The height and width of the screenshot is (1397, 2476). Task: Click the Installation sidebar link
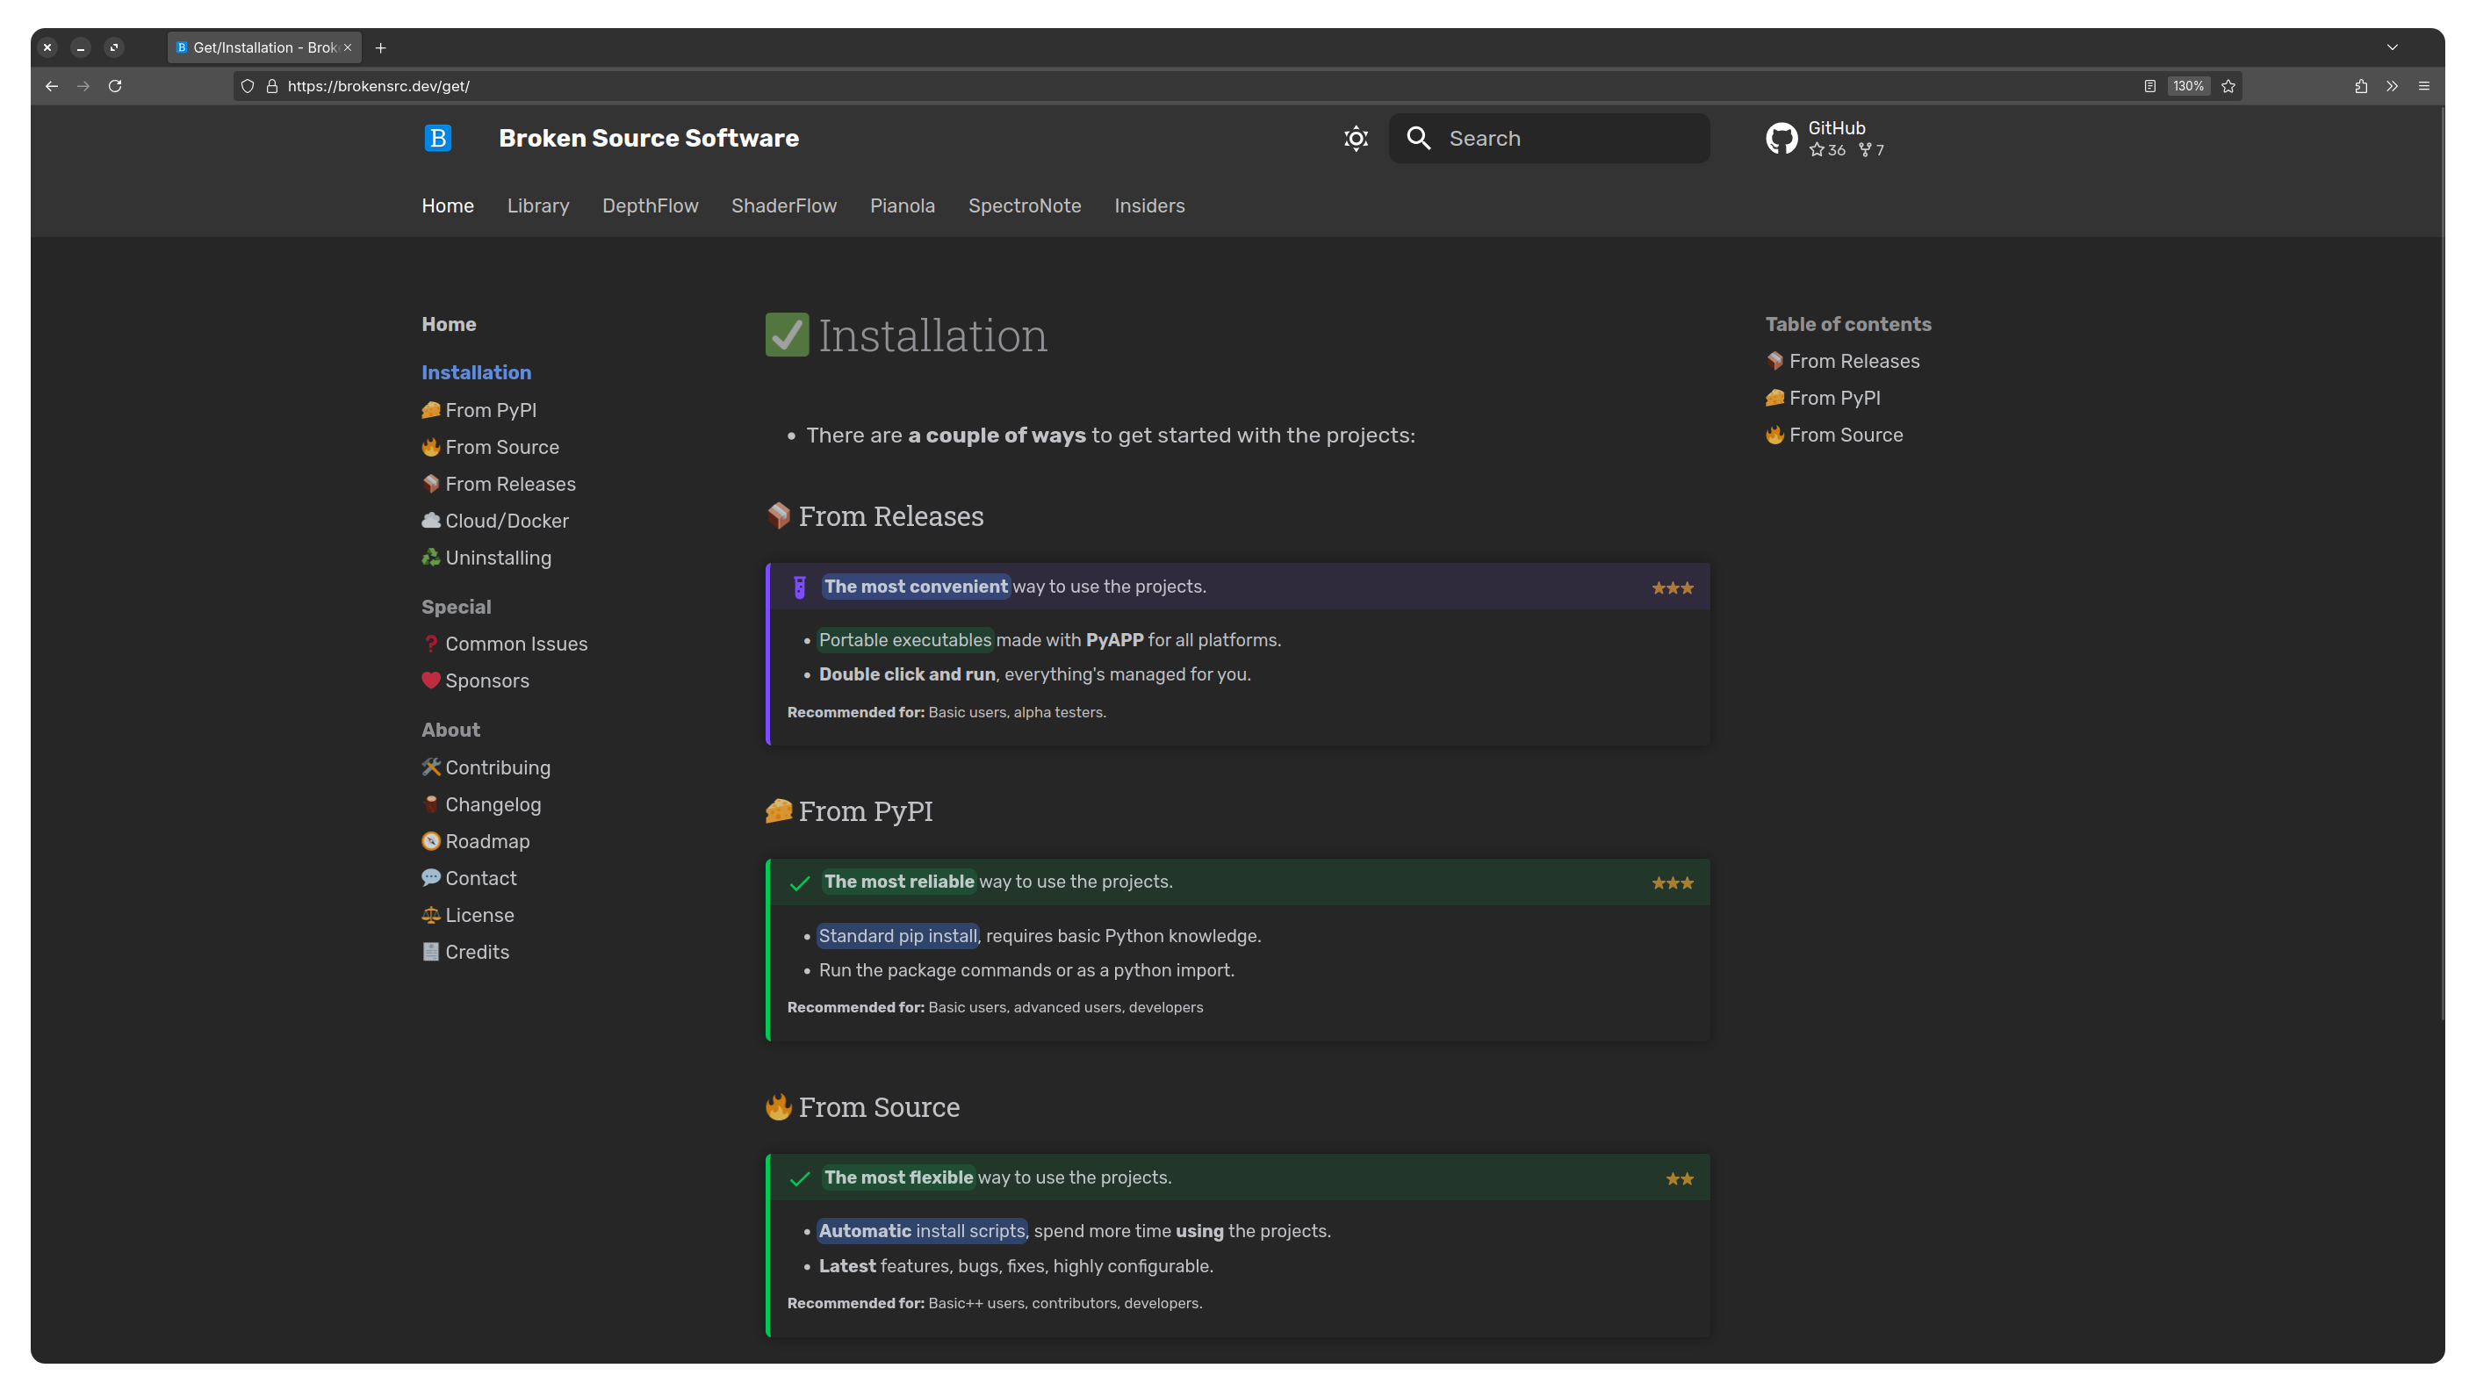pyautogui.click(x=476, y=372)
